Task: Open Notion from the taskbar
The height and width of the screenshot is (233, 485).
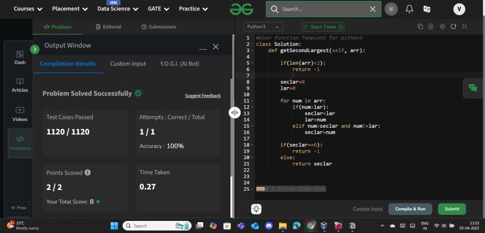Action: point(352,226)
